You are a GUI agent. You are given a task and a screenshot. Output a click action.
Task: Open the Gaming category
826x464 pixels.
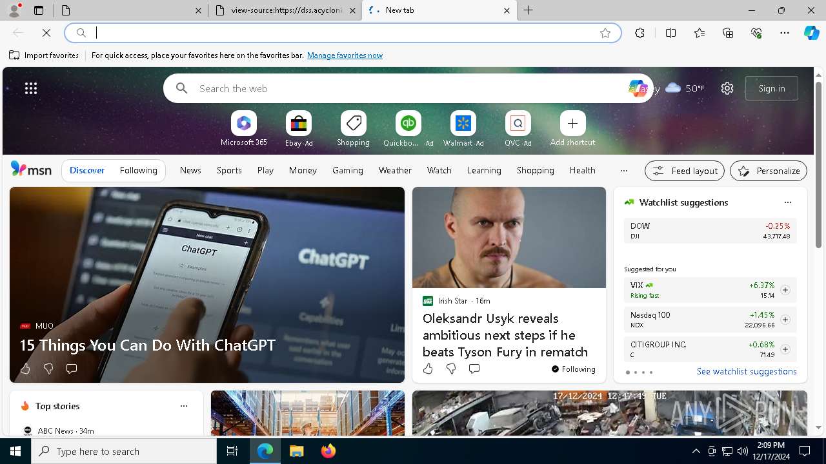(x=348, y=170)
